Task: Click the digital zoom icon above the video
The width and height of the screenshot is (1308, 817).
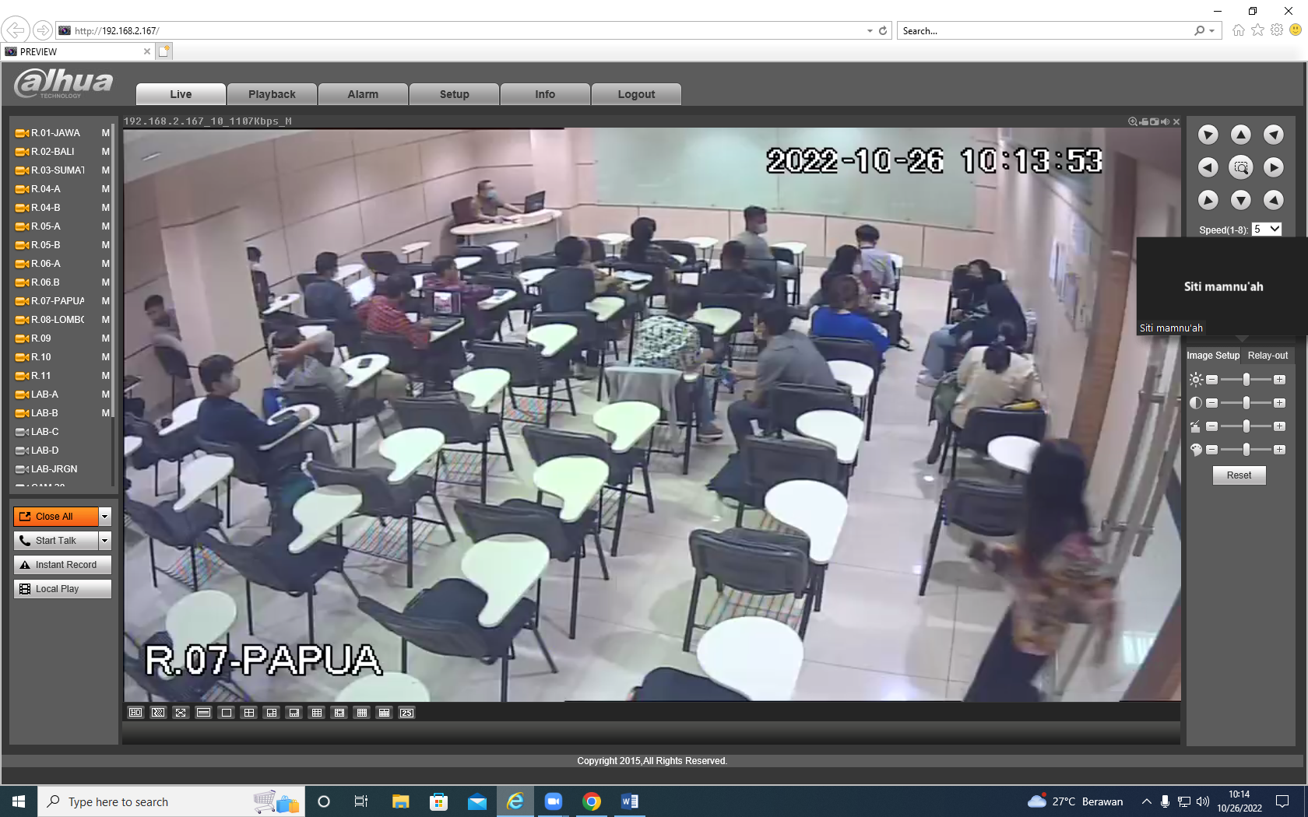Action: click(1133, 121)
